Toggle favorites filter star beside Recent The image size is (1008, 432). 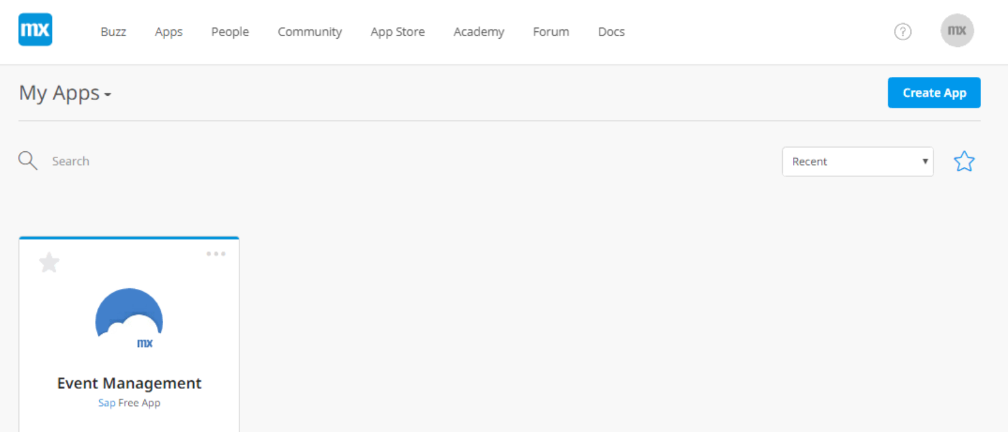coord(964,161)
